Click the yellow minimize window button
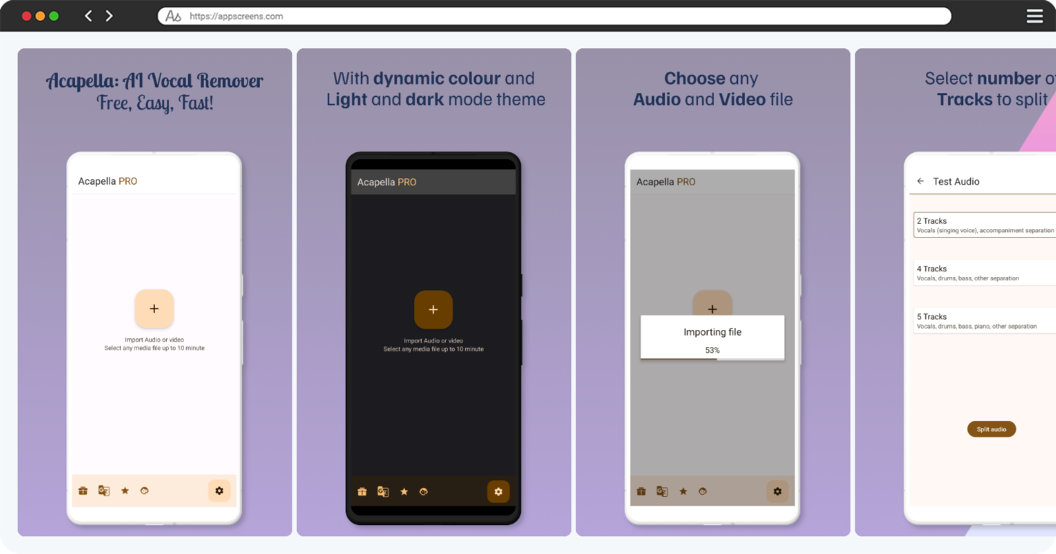This screenshot has width=1056, height=554. tap(40, 16)
